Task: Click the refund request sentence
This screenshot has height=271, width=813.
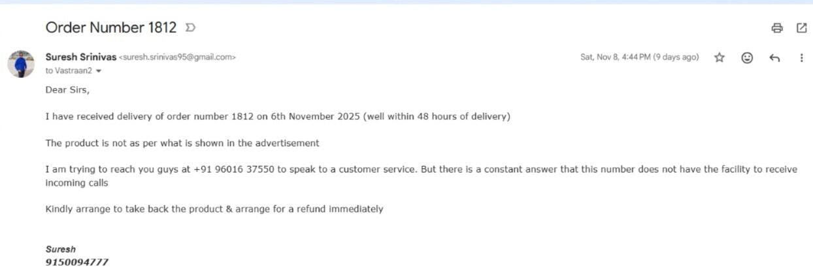Action: pyautogui.click(x=214, y=209)
